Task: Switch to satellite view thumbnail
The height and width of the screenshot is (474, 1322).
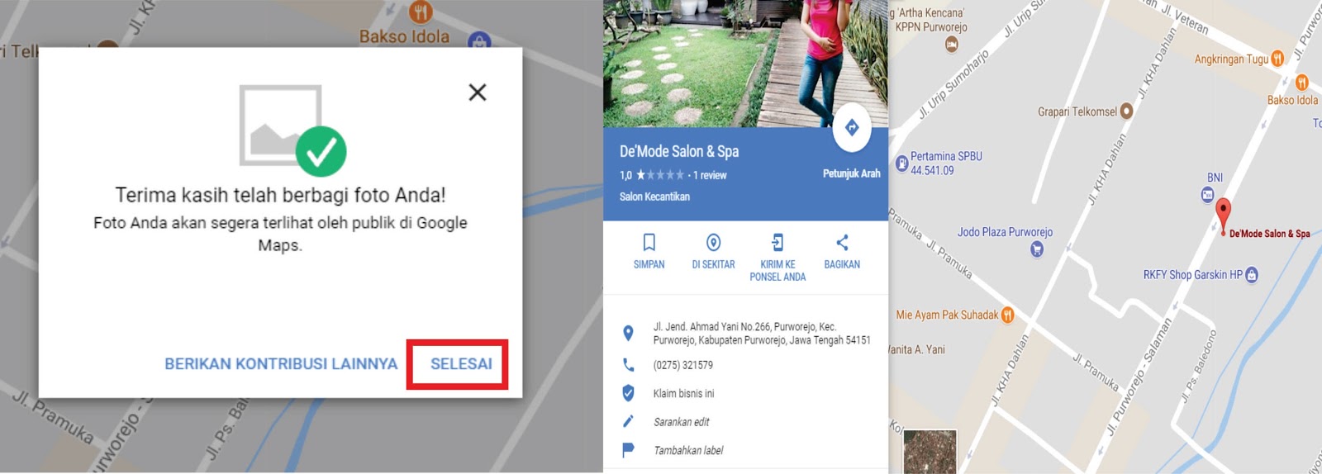Action: (x=930, y=452)
